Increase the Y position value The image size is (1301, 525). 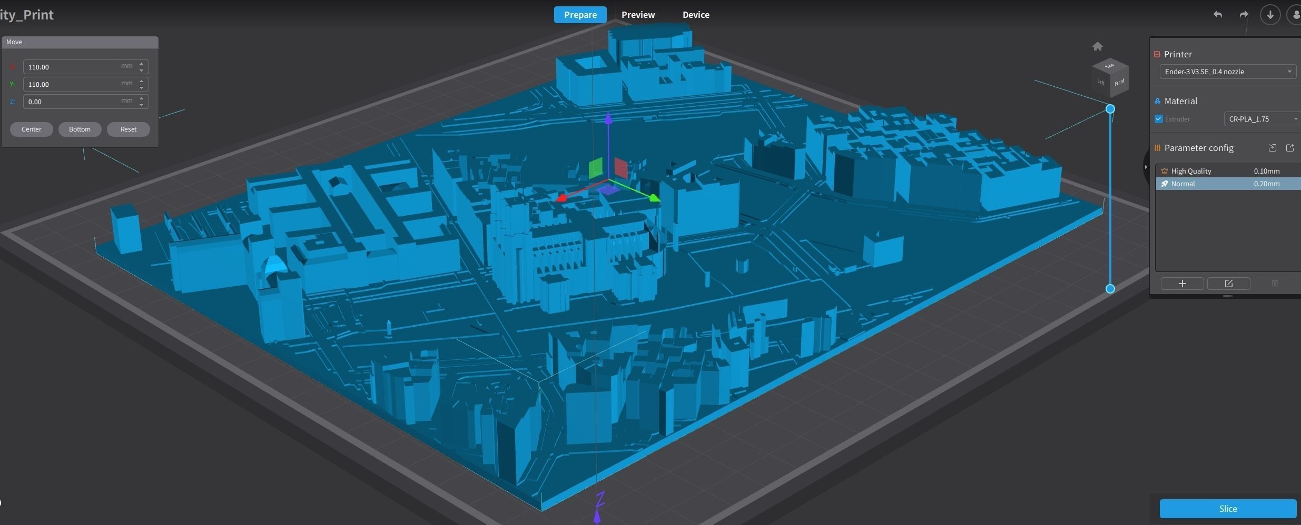[x=141, y=81]
